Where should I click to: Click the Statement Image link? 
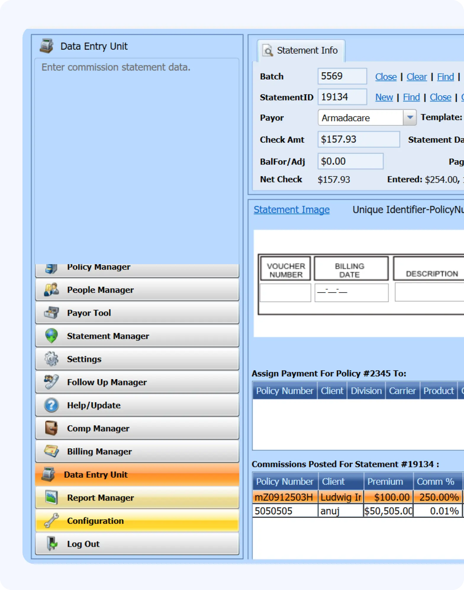coord(291,210)
